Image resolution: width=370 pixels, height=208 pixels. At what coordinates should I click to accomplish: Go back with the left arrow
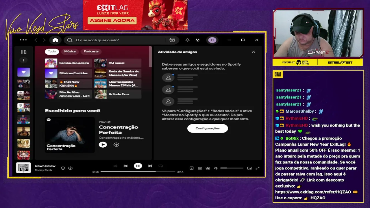point(36,40)
